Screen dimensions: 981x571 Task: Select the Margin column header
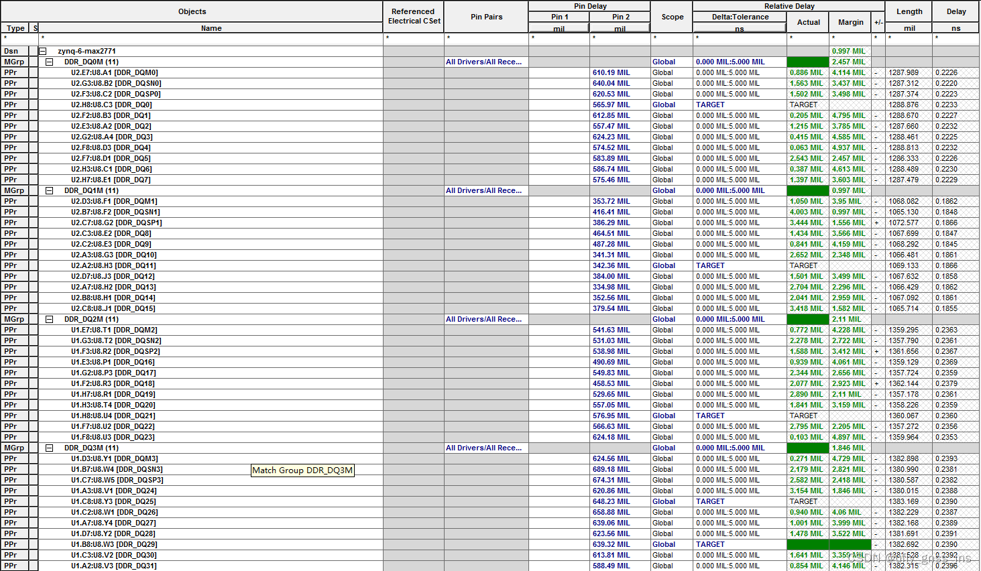pyautogui.click(x=850, y=22)
